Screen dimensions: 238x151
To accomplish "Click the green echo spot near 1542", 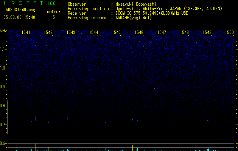I will click(48, 122).
